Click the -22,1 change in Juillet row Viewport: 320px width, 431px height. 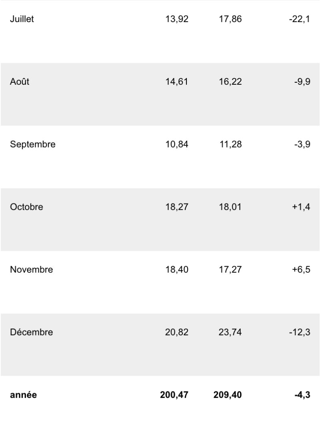coord(299,19)
